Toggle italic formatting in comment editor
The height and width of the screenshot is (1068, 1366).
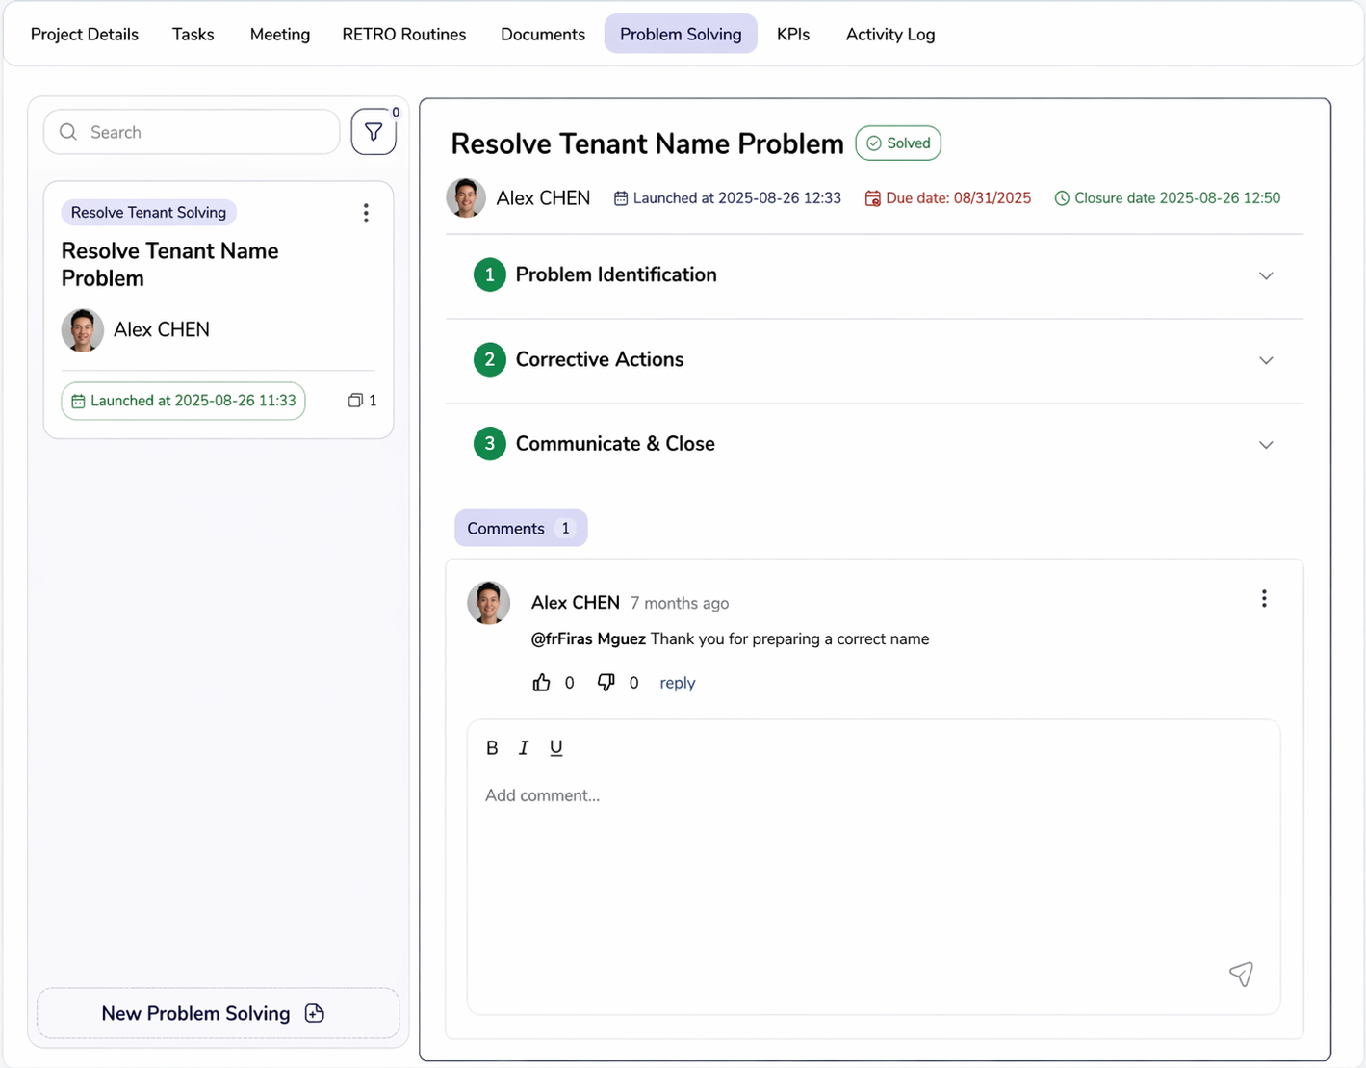pos(524,748)
